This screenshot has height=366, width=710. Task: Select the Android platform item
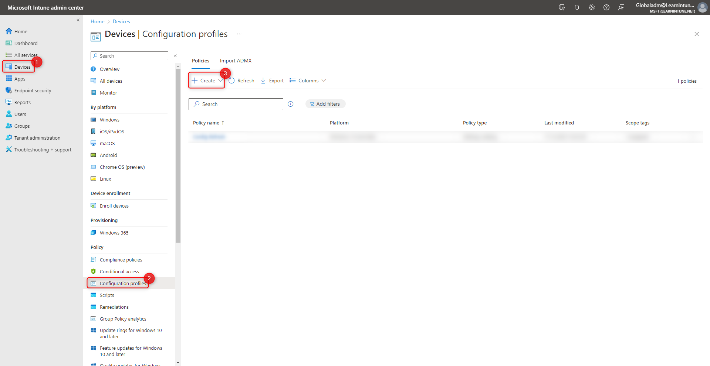point(108,155)
